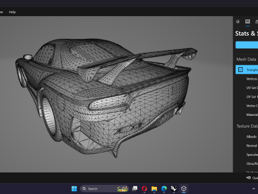The image size is (258, 194).
Task: Click the Quick Animations icon
Action: pos(248,178)
